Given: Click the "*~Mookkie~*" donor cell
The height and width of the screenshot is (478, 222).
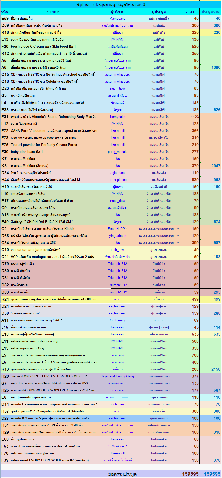Looking at the screenshot, I should [118, 446].
